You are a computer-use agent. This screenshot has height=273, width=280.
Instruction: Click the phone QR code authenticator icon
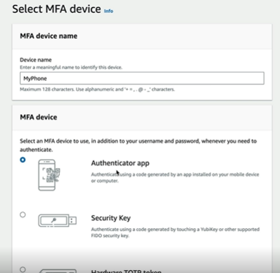click(x=49, y=175)
